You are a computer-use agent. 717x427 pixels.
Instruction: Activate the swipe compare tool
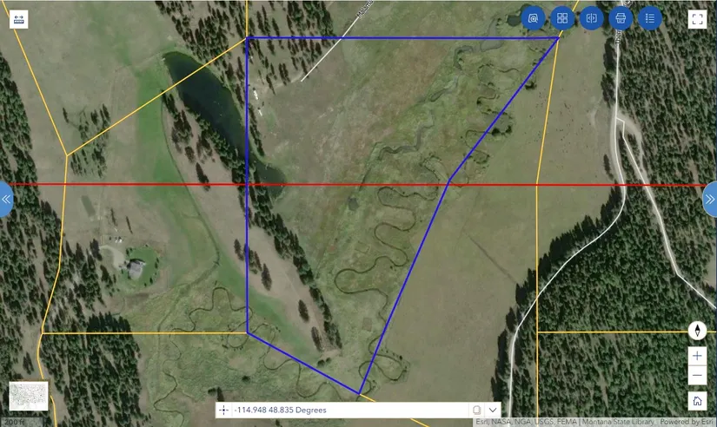(x=591, y=18)
